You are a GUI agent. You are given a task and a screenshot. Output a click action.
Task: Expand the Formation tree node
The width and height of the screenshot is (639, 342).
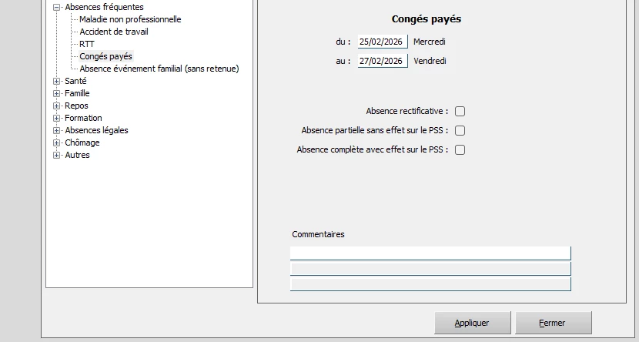57,118
